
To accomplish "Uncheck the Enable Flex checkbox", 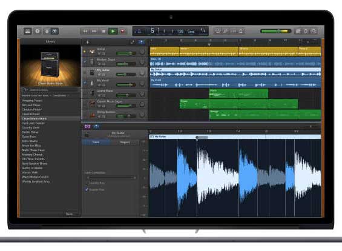I will [87, 190].
